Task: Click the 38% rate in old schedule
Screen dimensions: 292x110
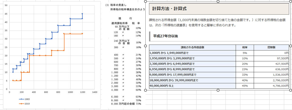Action: point(138,72)
